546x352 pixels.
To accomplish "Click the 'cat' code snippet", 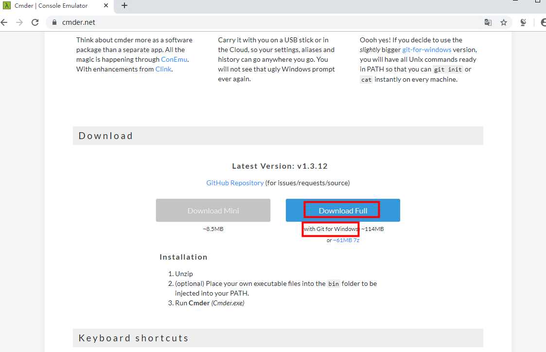I will click(366, 80).
